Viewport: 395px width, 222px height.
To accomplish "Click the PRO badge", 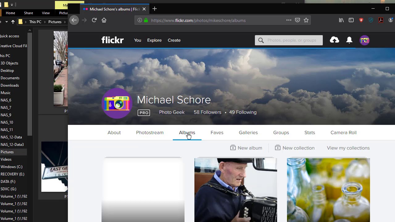I will pos(144,113).
